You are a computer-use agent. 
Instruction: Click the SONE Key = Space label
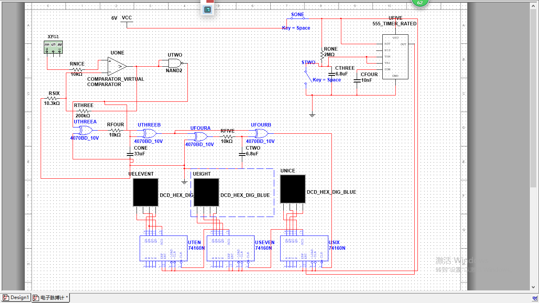pos(296,28)
